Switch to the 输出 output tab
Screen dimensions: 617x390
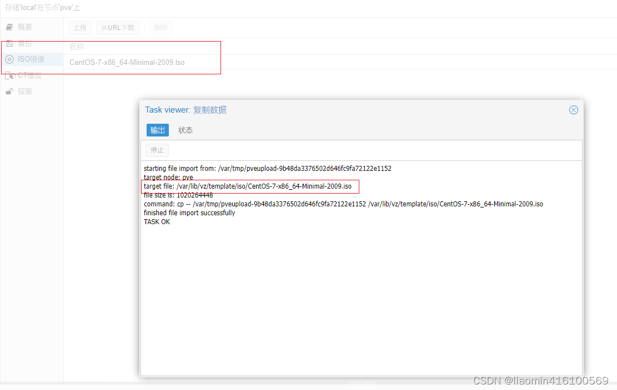tap(157, 130)
